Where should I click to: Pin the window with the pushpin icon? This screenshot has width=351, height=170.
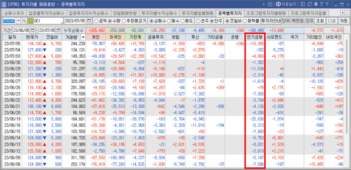pyautogui.click(x=316, y=4)
